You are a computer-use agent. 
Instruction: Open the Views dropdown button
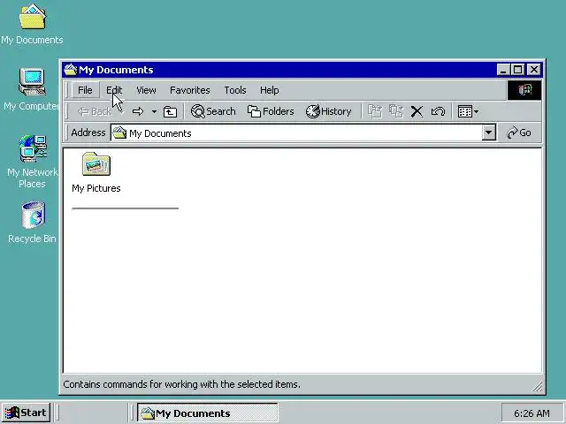coord(468,111)
